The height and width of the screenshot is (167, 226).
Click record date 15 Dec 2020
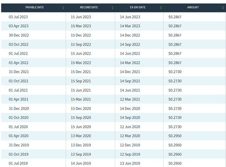pos(81,109)
